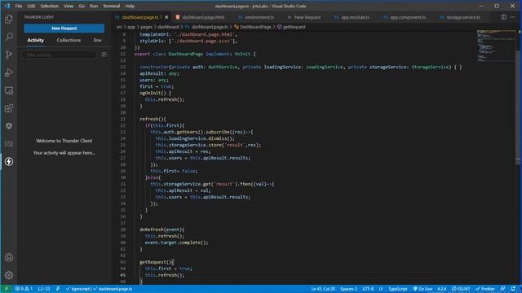Image resolution: width=522 pixels, height=293 pixels.
Task: Open the Thunder Client lightning icon
Action: point(9,162)
